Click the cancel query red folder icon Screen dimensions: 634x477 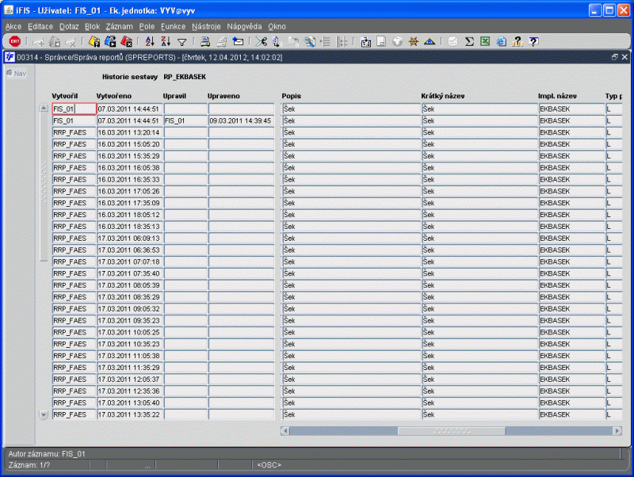pyautogui.click(x=127, y=41)
